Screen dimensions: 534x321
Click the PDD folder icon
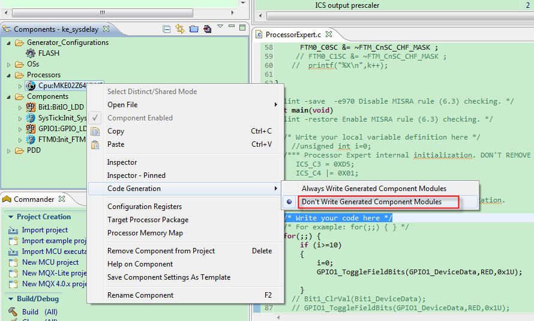(19, 151)
